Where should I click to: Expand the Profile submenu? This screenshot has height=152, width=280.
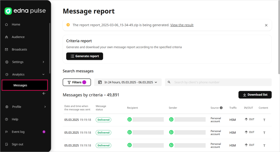point(45,107)
